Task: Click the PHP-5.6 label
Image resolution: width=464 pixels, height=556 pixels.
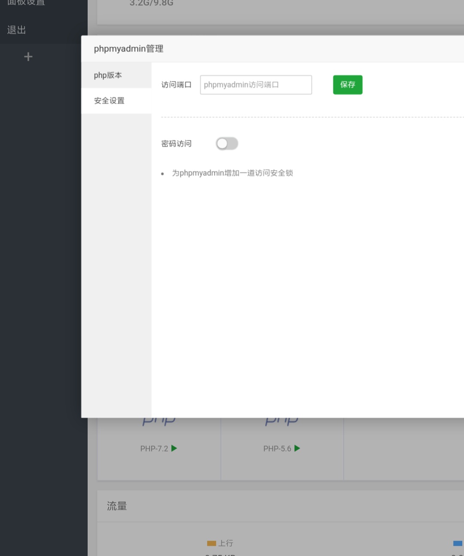Action: pyautogui.click(x=277, y=448)
